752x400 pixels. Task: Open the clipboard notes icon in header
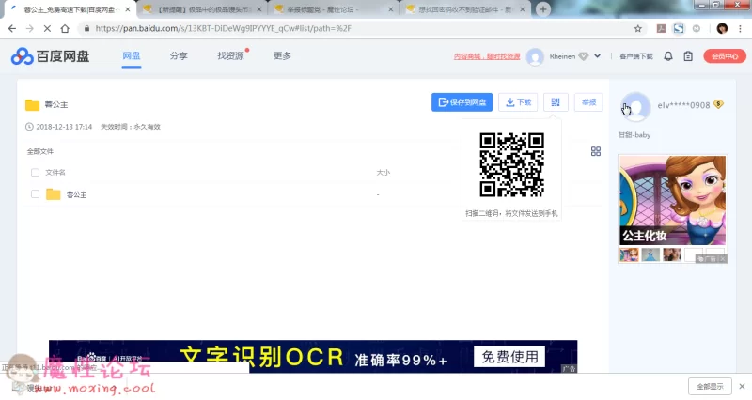(x=688, y=56)
